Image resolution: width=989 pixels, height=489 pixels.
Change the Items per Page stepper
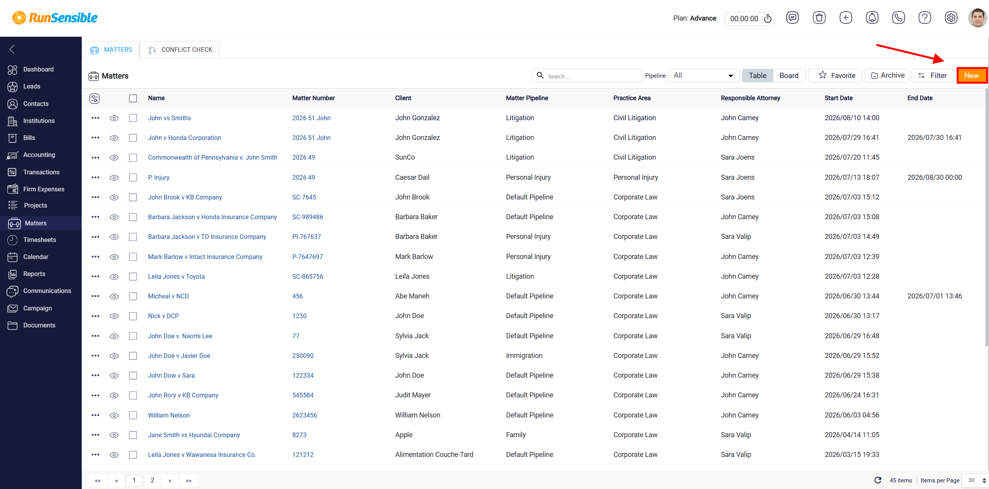pyautogui.click(x=984, y=480)
